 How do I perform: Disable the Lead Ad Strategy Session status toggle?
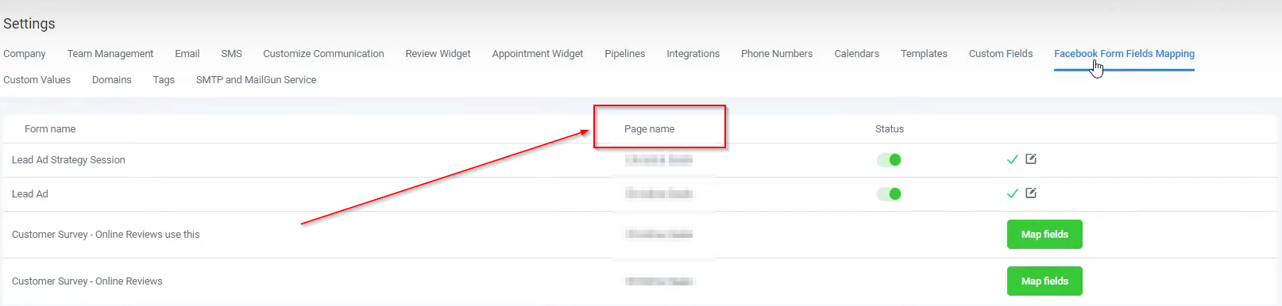click(889, 160)
